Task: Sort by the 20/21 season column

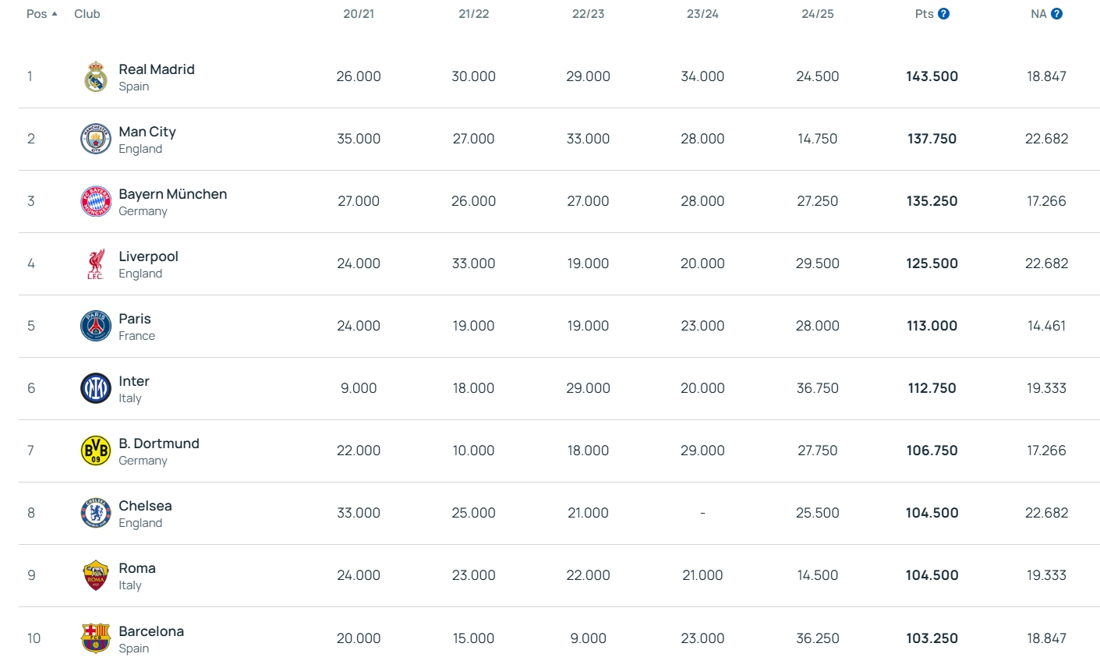Action: click(x=359, y=14)
